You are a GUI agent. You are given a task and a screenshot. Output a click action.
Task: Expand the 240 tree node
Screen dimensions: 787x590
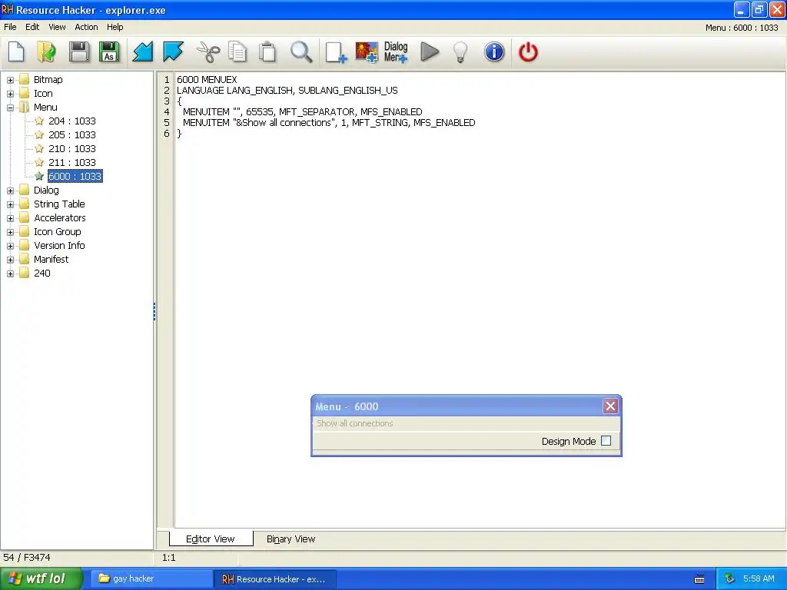tap(10, 273)
